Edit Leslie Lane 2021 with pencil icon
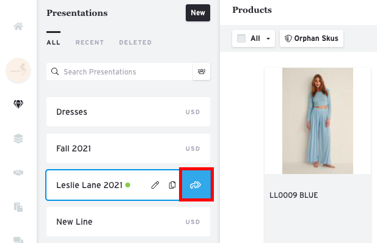 pos(155,185)
